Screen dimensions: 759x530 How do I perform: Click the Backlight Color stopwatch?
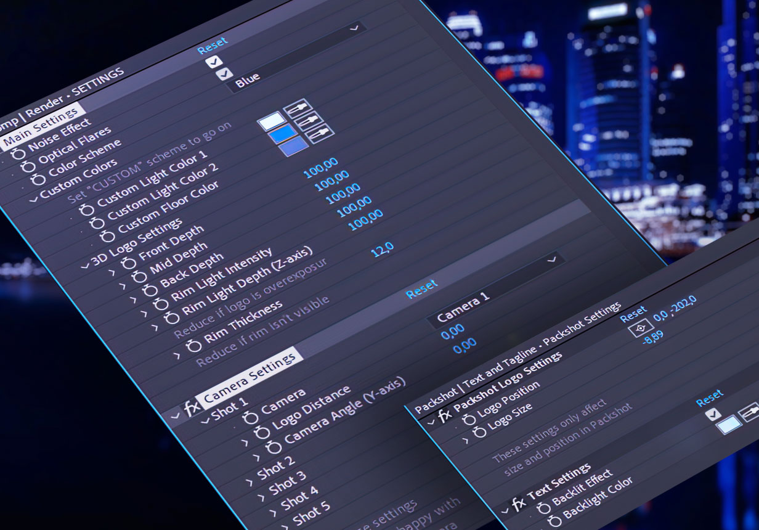pyautogui.click(x=554, y=522)
